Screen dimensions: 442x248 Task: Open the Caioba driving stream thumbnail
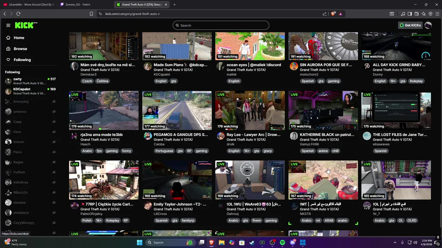[177, 111]
